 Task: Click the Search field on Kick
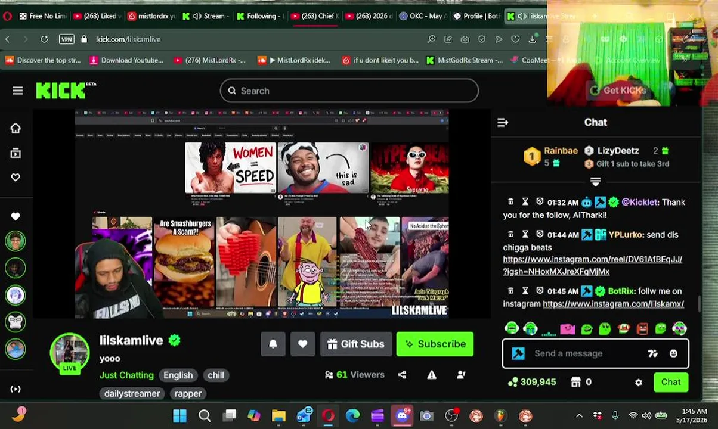coord(349,91)
